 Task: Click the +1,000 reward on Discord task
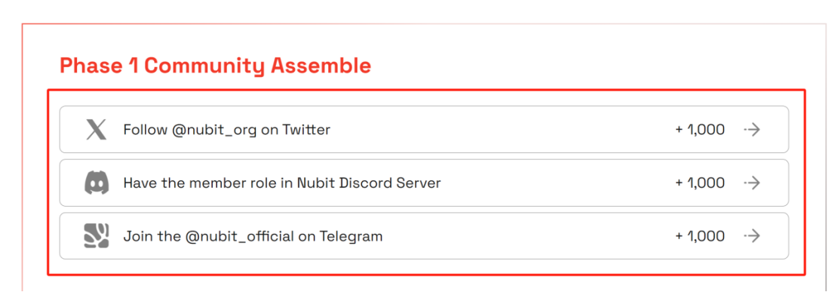[700, 183]
